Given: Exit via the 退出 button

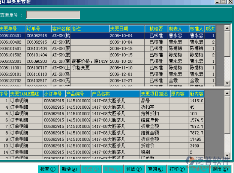Looking at the screenshot, I should [220, 169].
